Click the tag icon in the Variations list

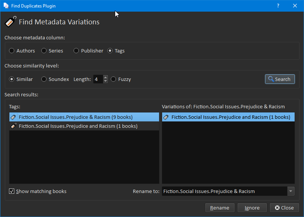(x=166, y=117)
